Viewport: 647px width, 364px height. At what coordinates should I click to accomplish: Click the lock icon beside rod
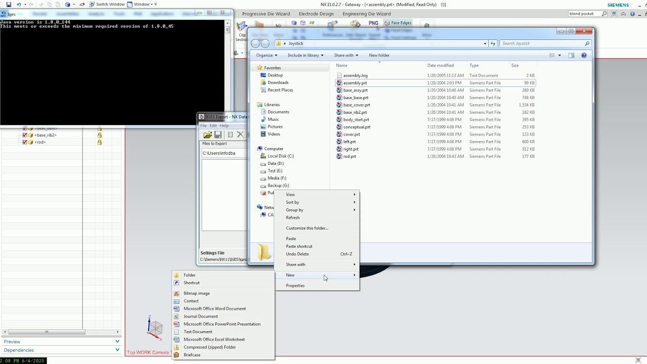click(x=100, y=142)
